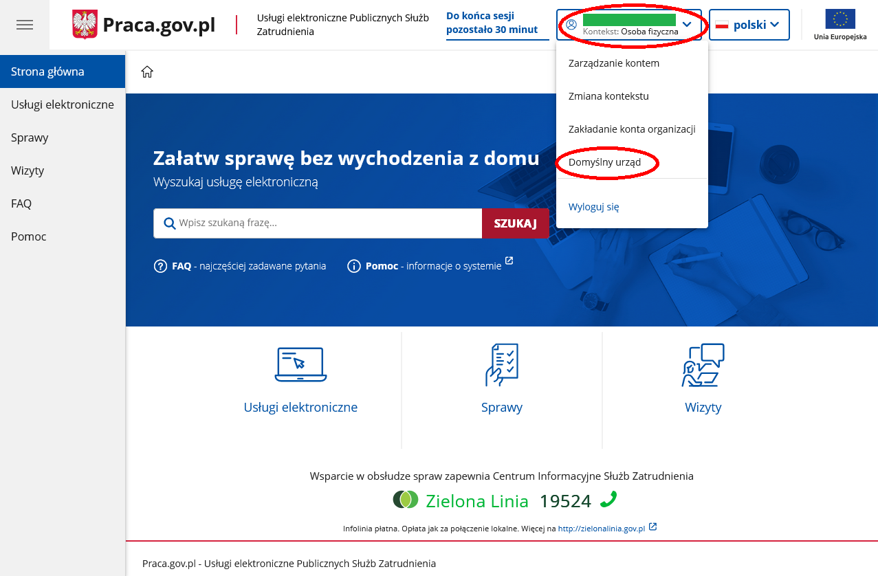878x576 pixels.
Task: Click the Zielona Linia green phone icon
Action: click(608, 500)
